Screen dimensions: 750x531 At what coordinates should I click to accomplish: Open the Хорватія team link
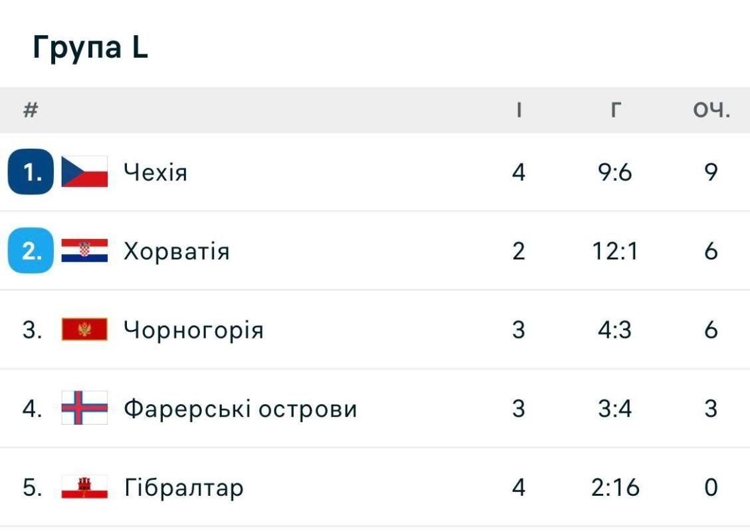coord(177,251)
